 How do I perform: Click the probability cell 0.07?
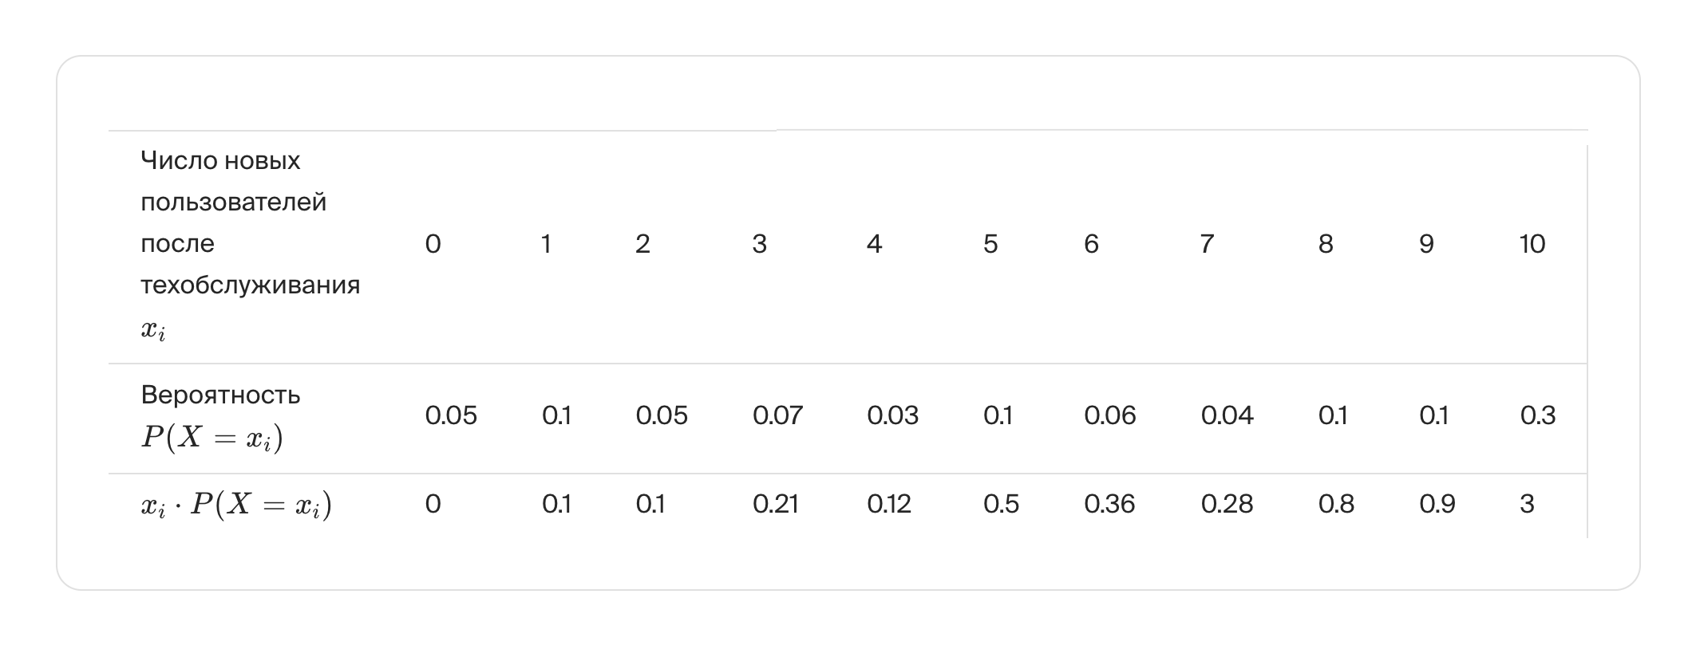coord(777,415)
